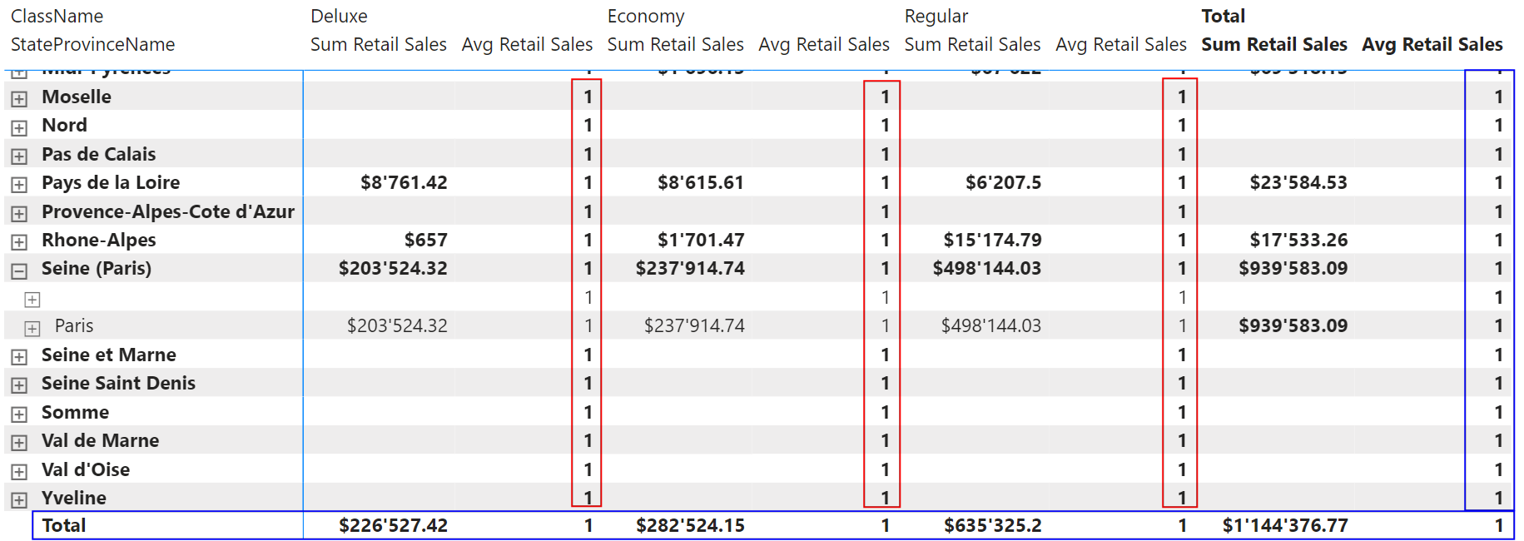Click the Paris city label
The height and width of the screenshot is (541, 1524).
click(x=74, y=325)
